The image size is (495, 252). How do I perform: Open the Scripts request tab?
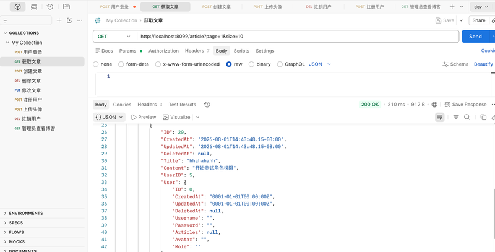coord(241,51)
